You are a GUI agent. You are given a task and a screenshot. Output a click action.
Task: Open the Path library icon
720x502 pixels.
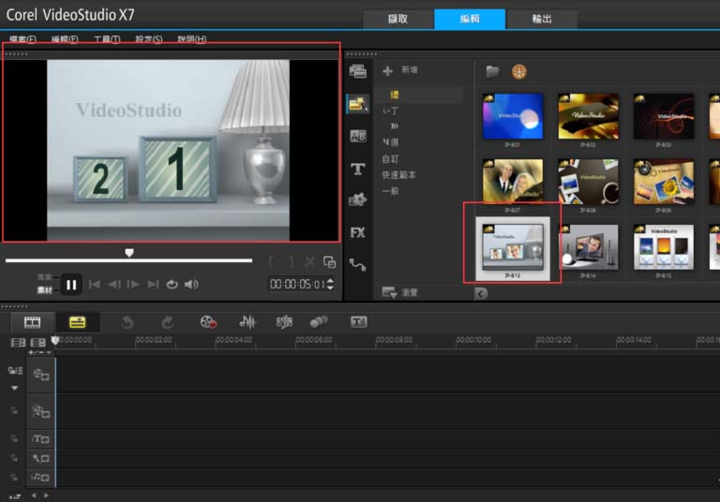(x=358, y=265)
